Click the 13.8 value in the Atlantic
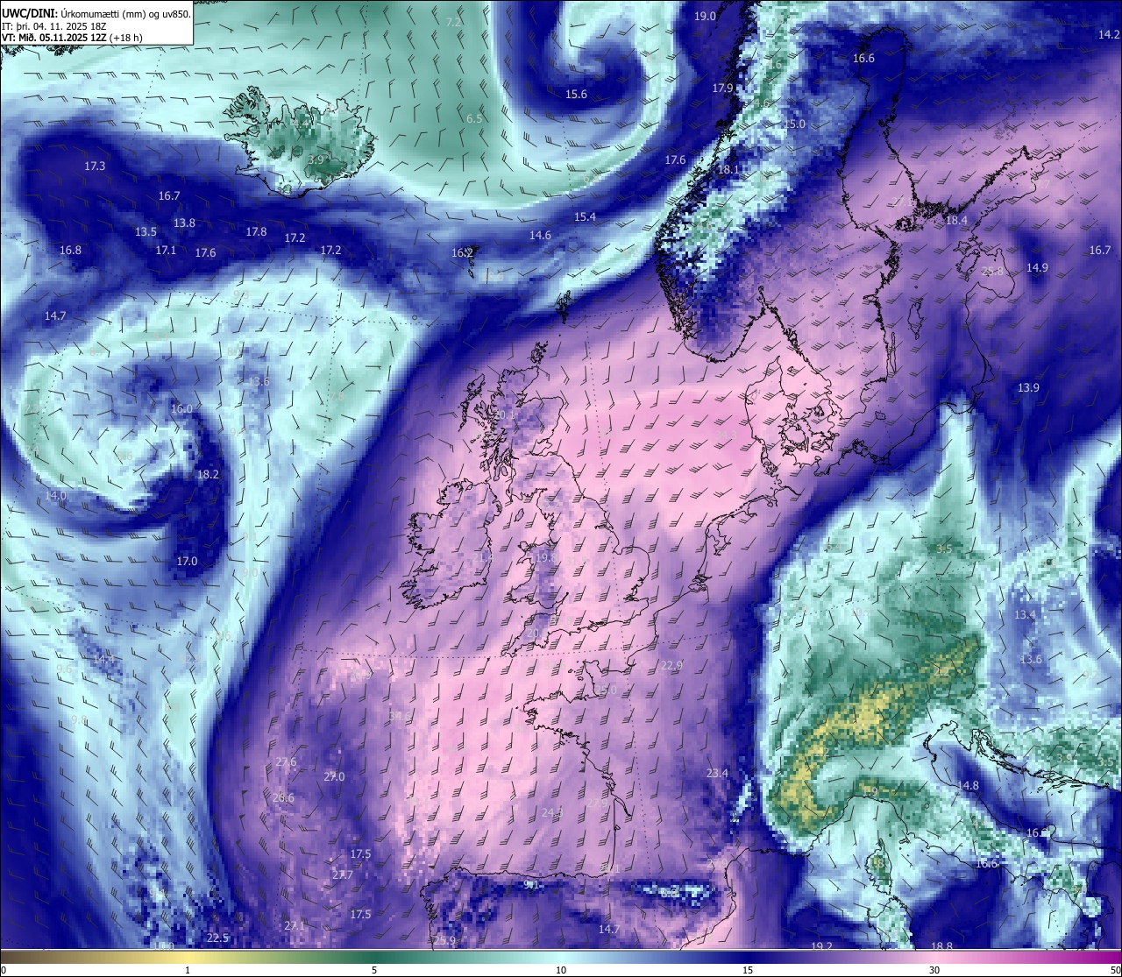Screen dimensions: 1122x977 (x=184, y=223)
